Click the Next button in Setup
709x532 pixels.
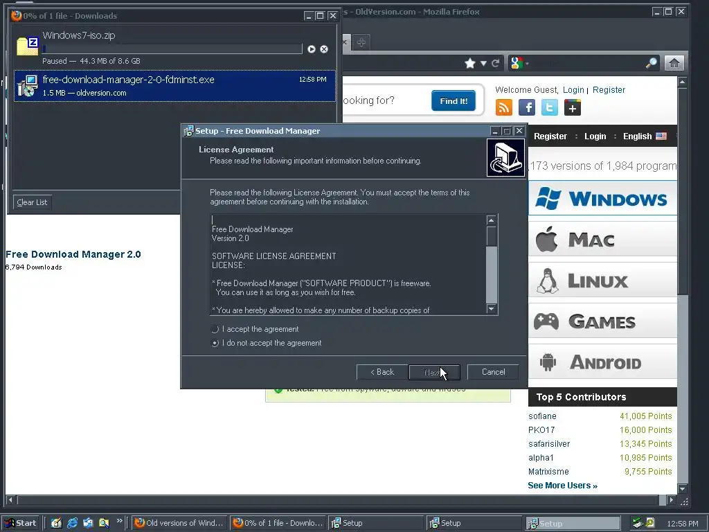pos(434,372)
